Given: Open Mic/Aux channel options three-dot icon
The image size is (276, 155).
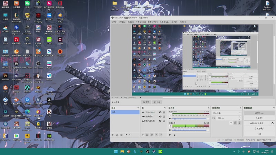Looking at the screenshot, I should click(170, 115).
